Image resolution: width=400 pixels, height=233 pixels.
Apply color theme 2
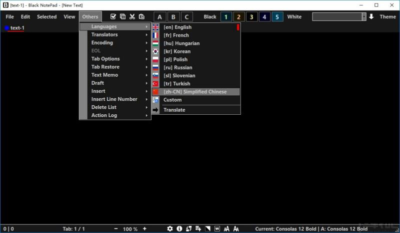pos(239,17)
